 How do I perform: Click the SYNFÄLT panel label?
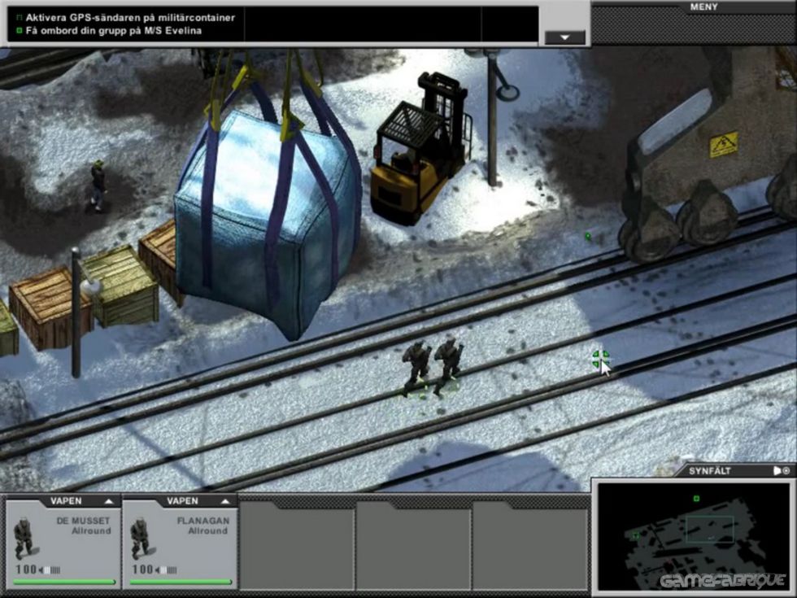point(709,471)
